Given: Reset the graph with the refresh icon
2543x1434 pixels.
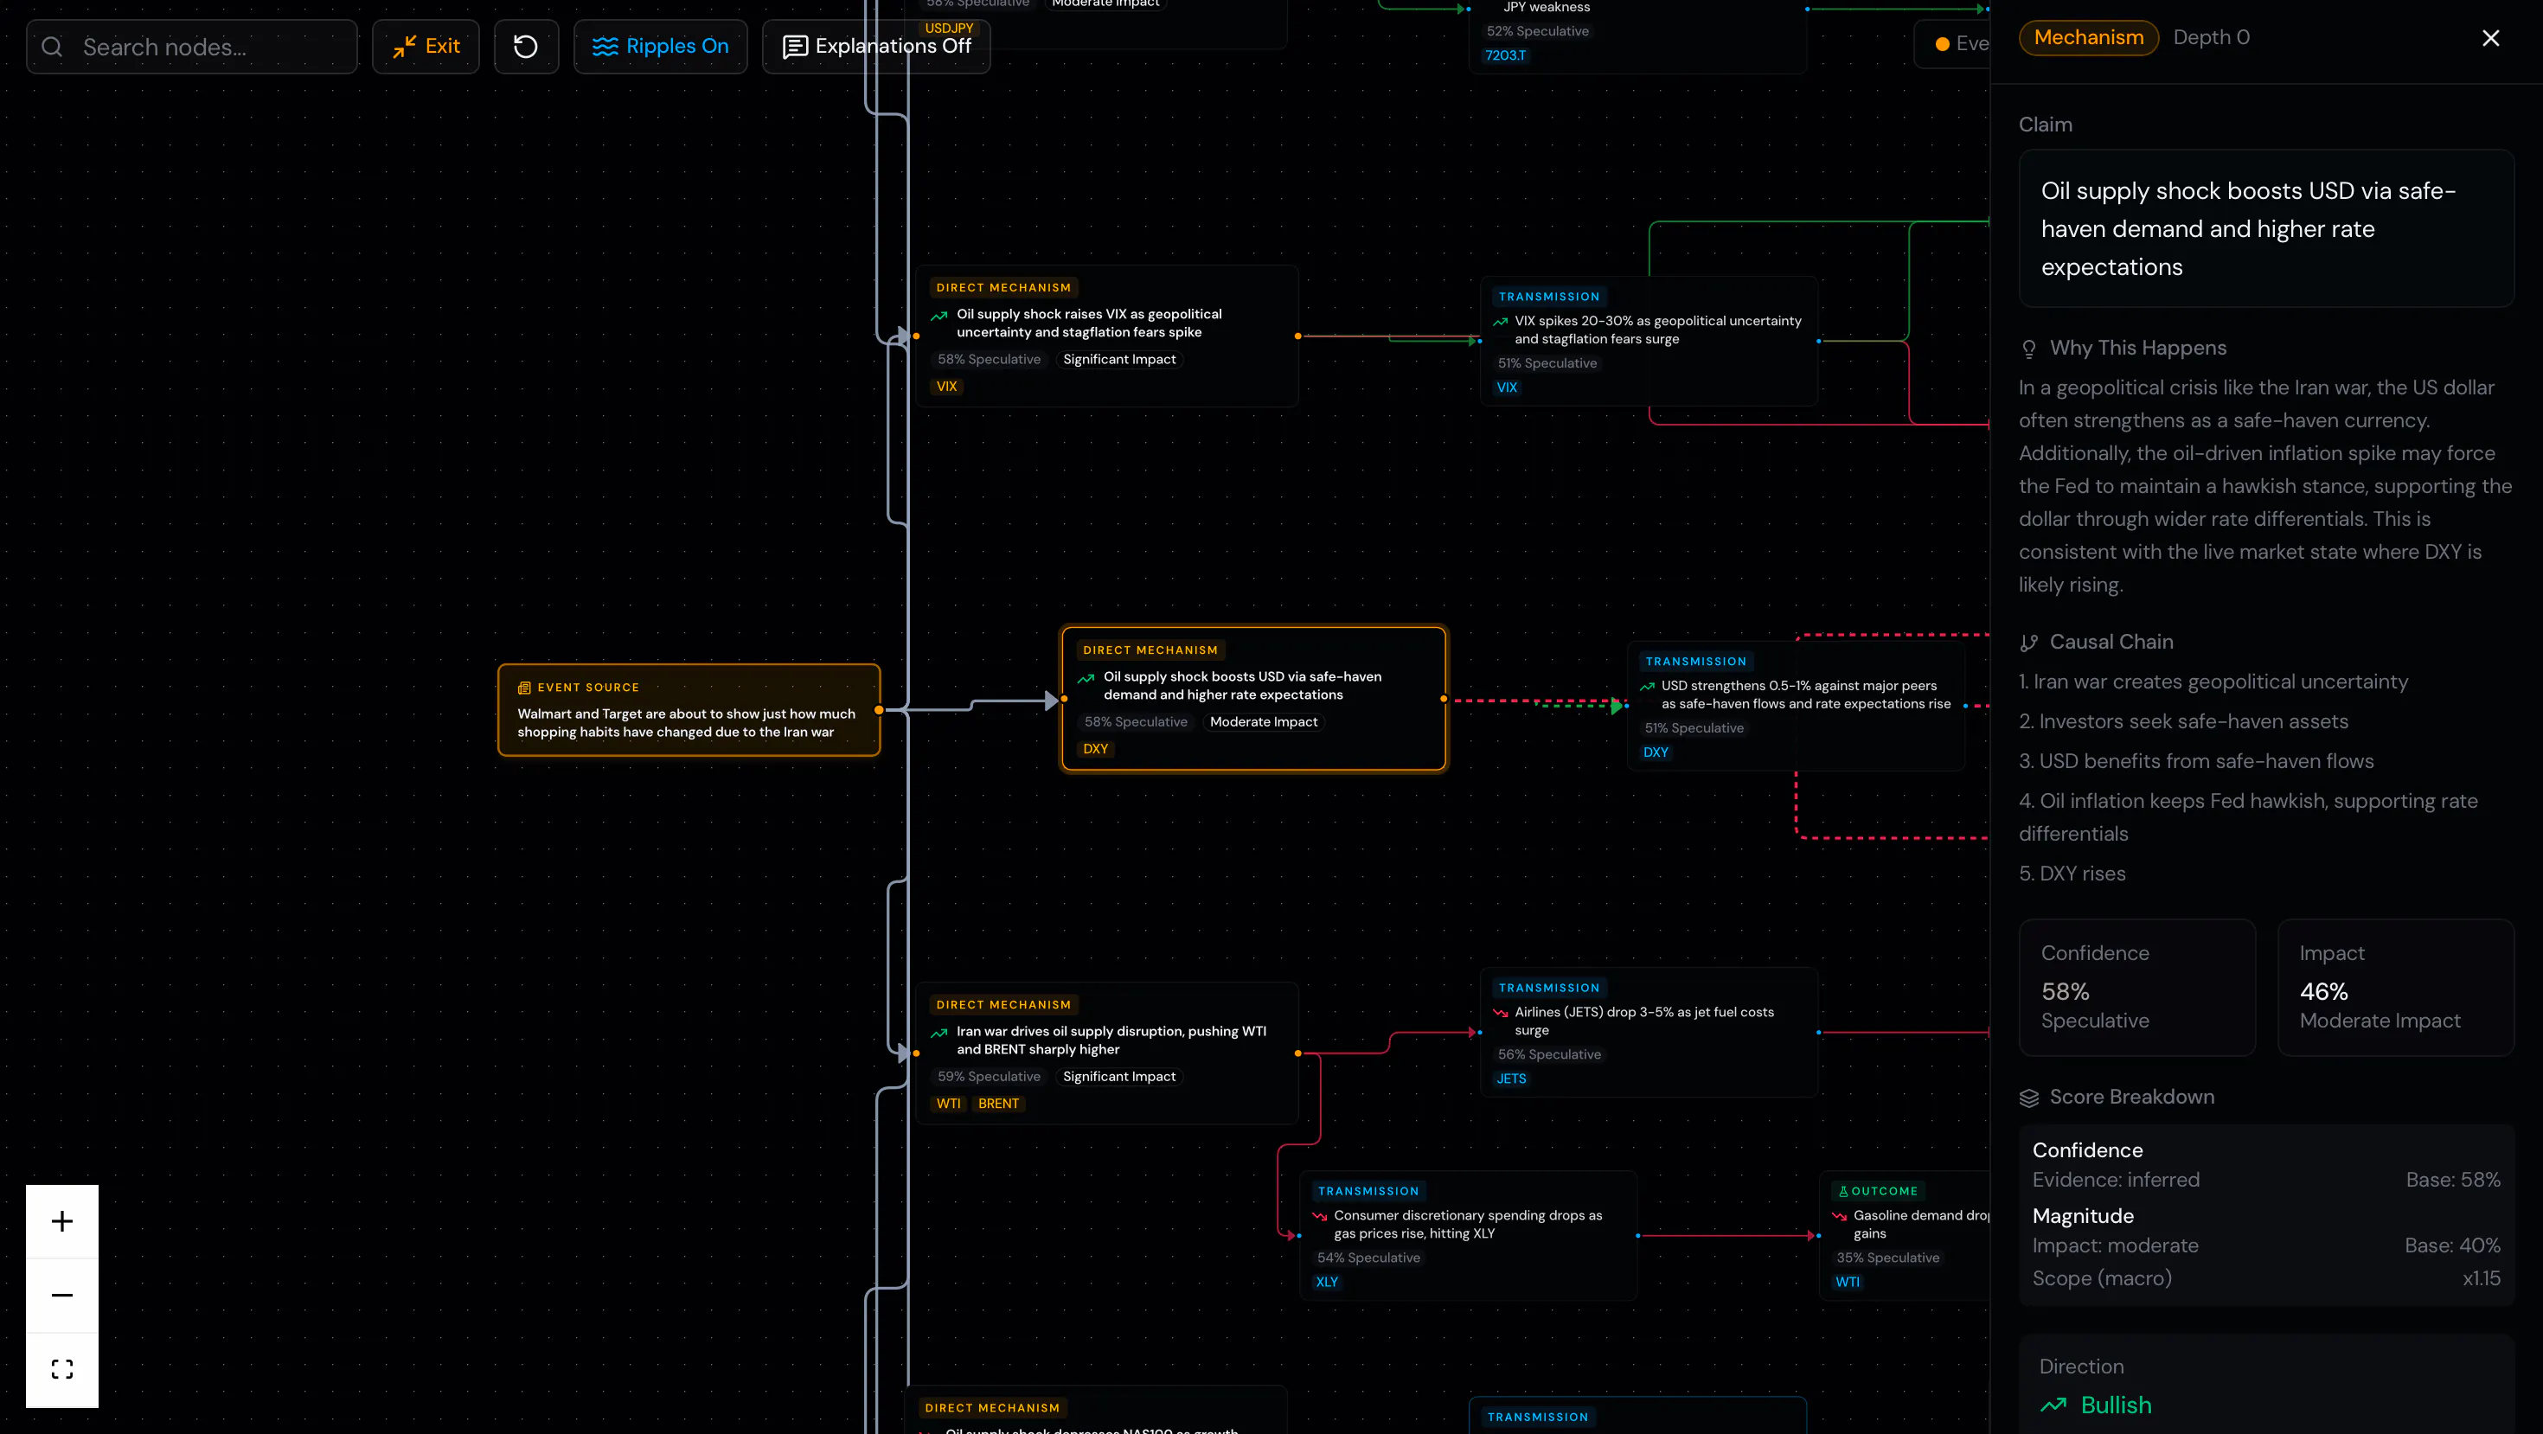Looking at the screenshot, I should pyautogui.click(x=526, y=47).
